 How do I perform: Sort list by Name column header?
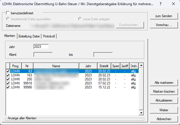(56, 66)
